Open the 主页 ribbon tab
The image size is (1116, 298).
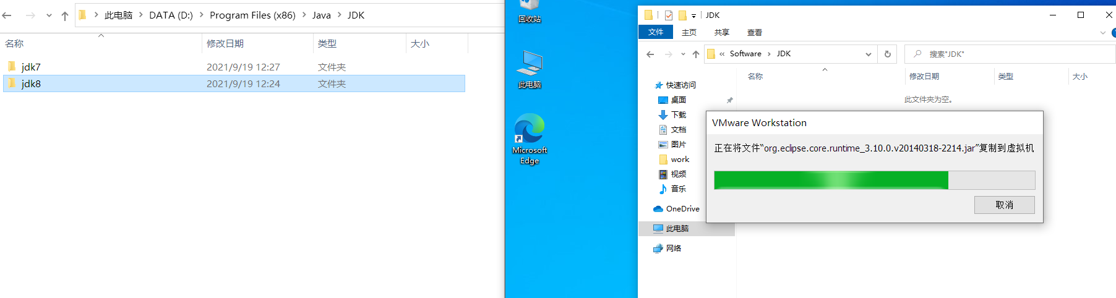click(x=689, y=33)
